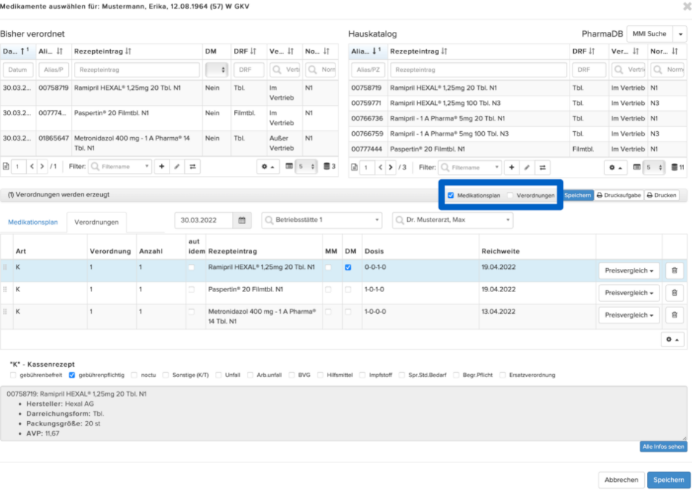Edit the Hauskatalog filter with pencil icon
692x490 pixels.
(527, 167)
